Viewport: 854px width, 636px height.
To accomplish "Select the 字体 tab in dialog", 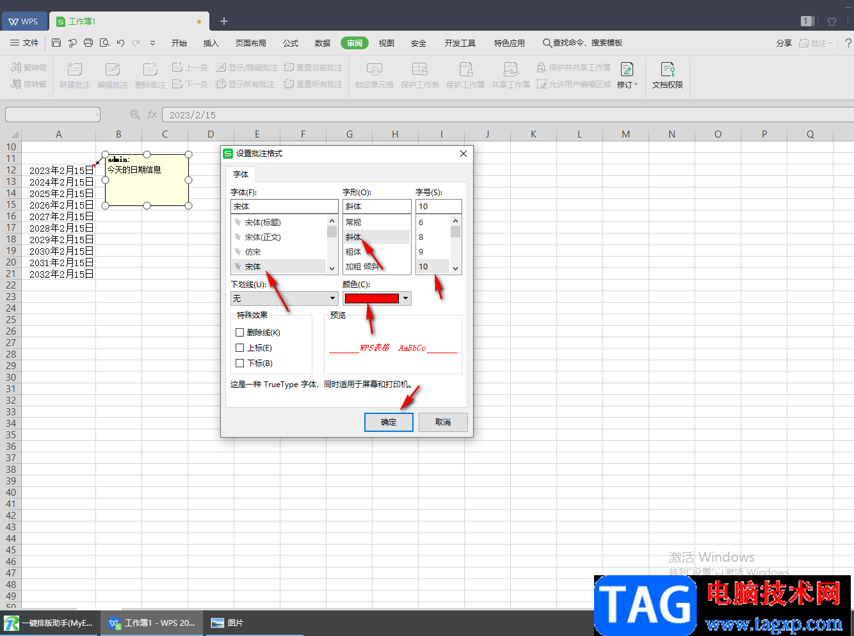I will [241, 174].
